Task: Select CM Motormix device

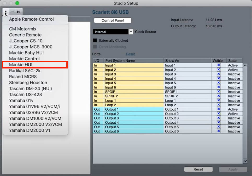Action: click(23, 29)
